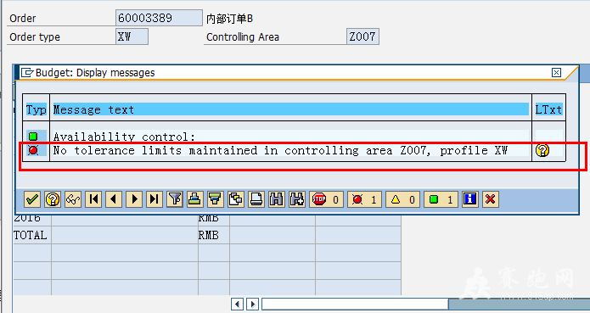Select the No tolerance limits maintained message
The height and width of the screenshot is (313, 590).
tap(291, 150)
